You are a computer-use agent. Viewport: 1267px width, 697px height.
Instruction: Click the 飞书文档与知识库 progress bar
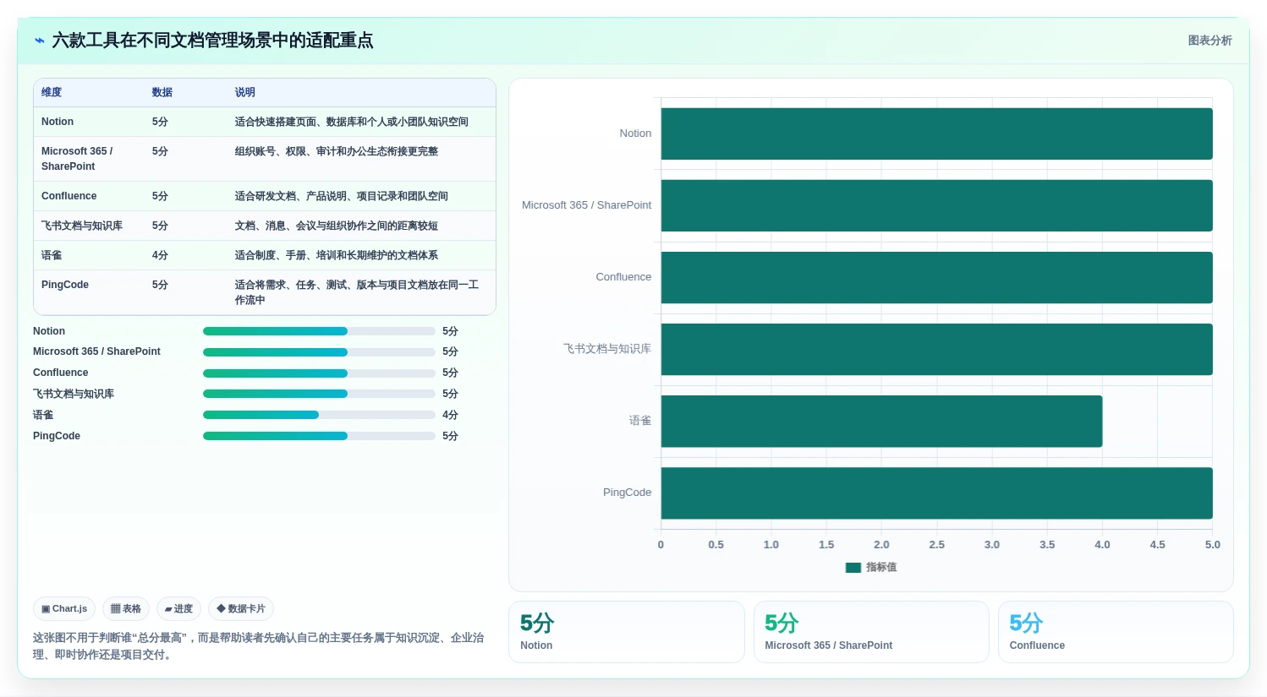point(319,394)
